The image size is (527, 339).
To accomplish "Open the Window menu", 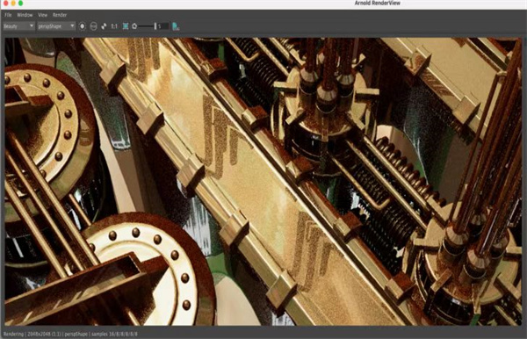I will (x=25, y=15).
